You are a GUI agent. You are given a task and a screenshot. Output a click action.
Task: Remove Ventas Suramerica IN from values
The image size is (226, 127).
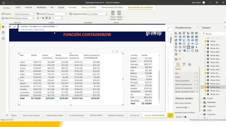click(x=197, y=84)
